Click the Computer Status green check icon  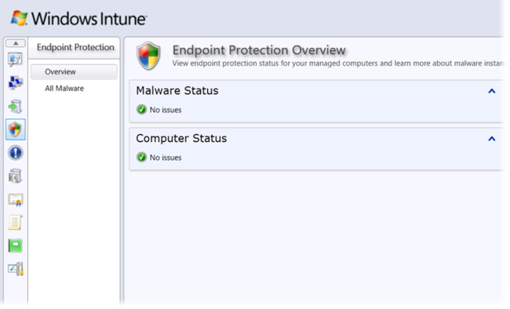point(141,158)
